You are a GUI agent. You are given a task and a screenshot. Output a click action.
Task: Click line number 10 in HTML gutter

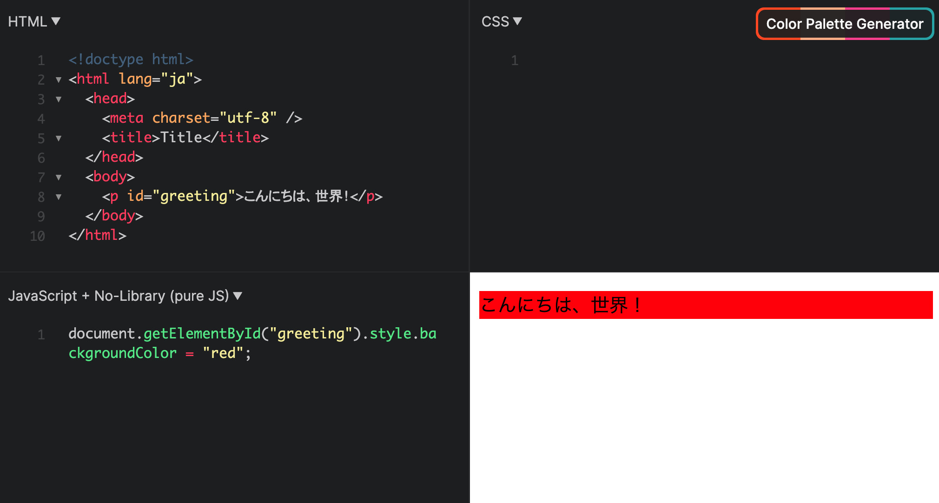37,236
